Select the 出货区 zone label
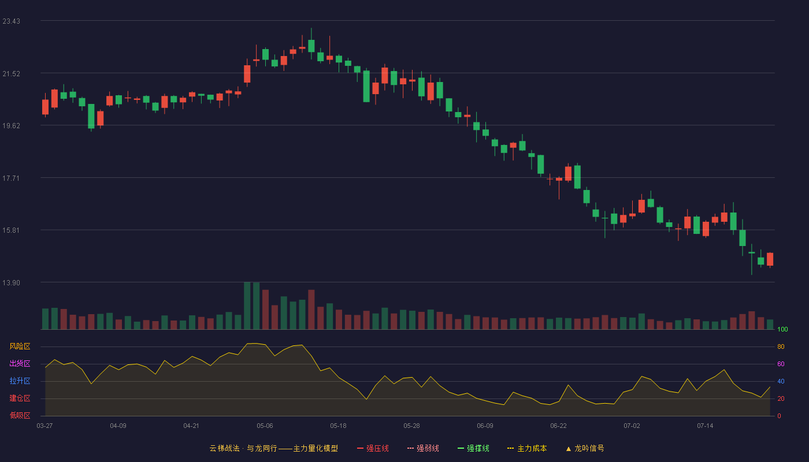 click(20, 364)
